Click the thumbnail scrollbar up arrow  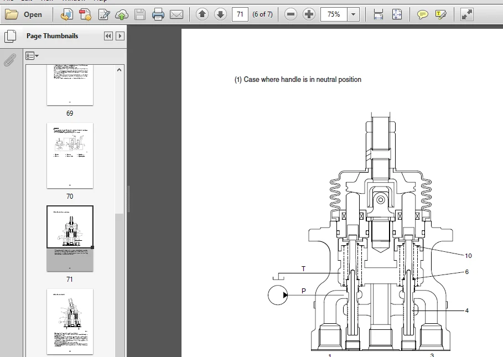(120, 70)
